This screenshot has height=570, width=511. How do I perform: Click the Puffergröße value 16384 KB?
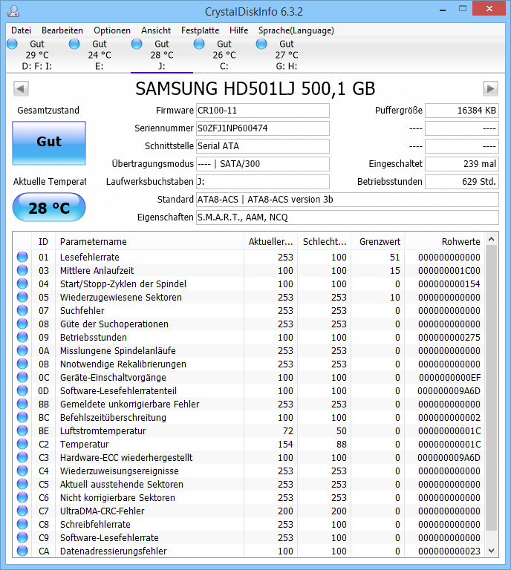tap(462, 111)
